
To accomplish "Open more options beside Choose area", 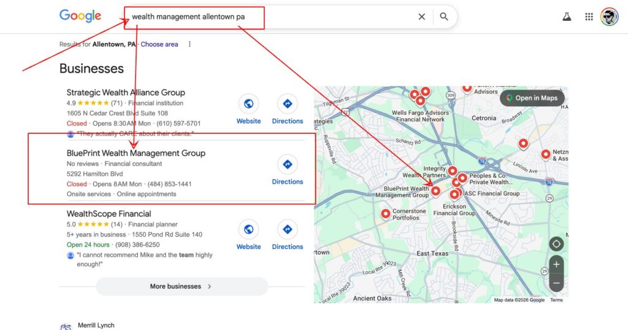I will pos(190,44).
